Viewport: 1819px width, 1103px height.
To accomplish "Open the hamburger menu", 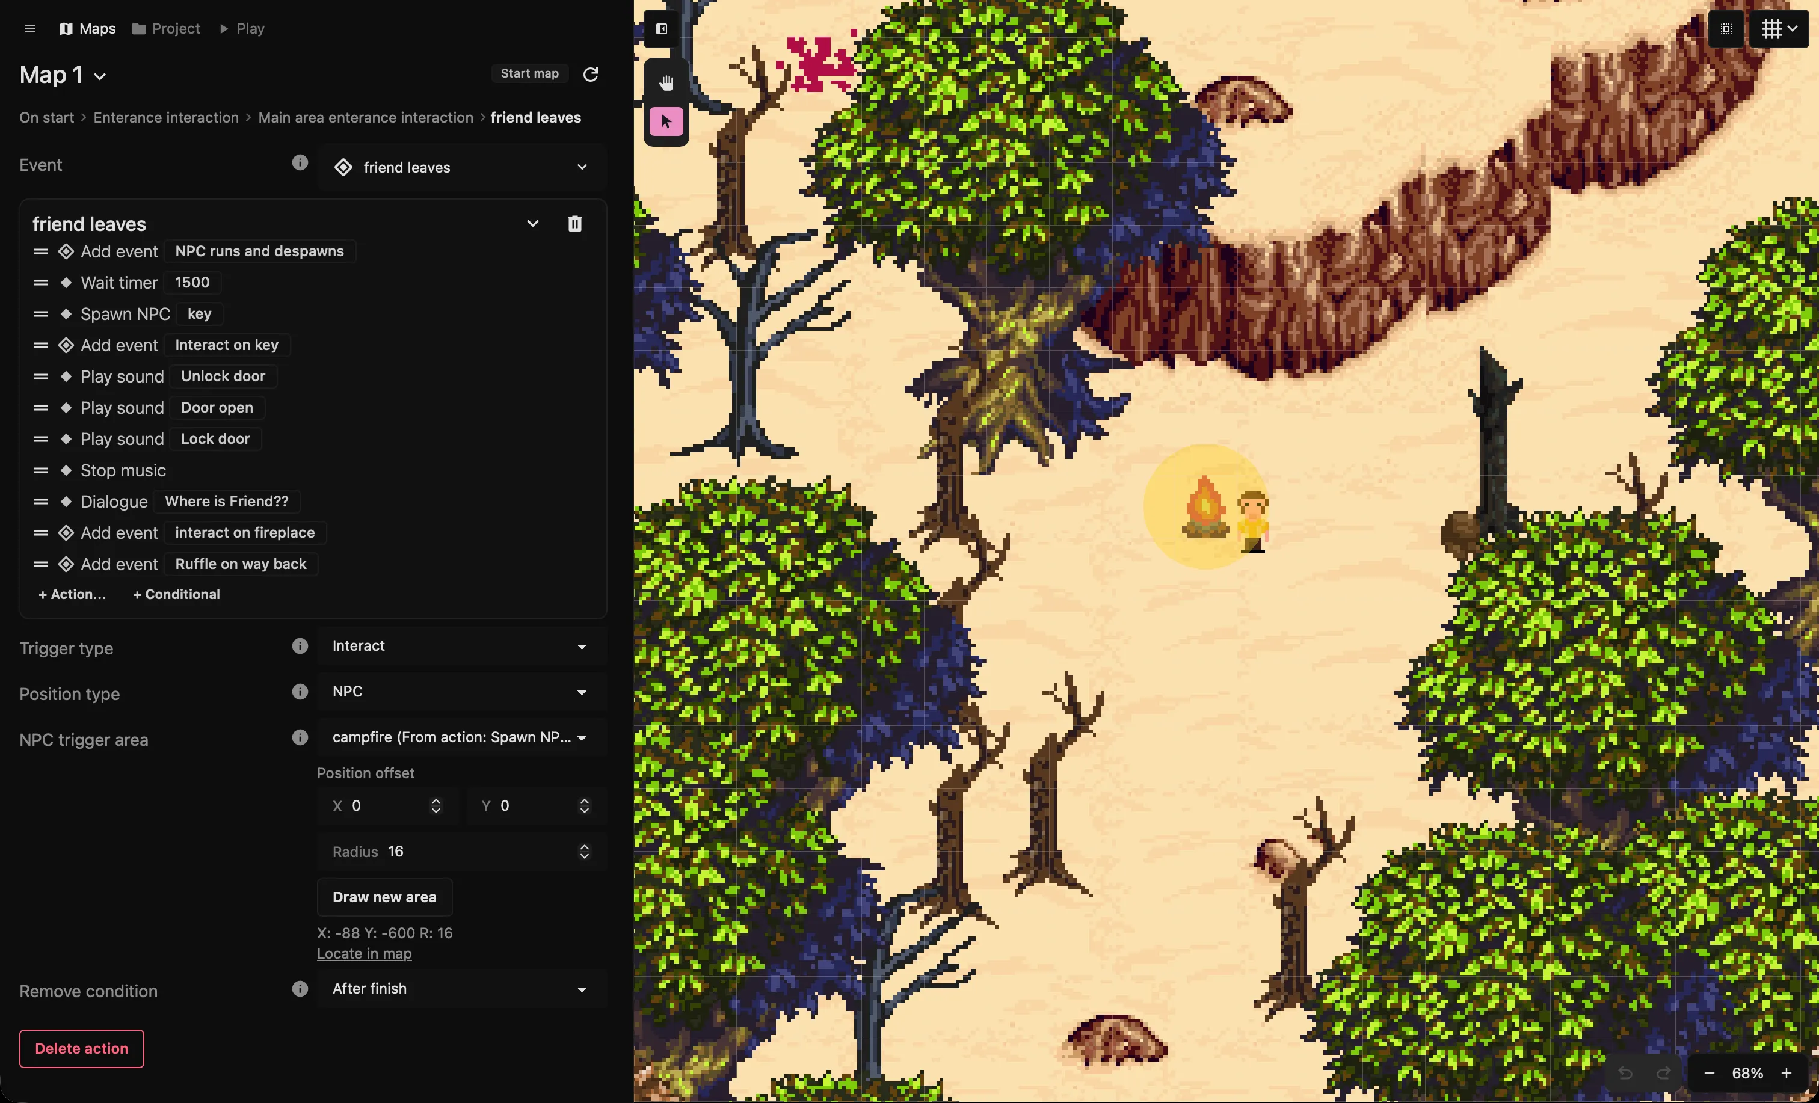I will [x=29, y=29].
